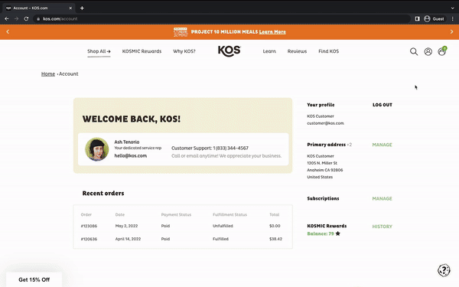
Task: Show previous announcement banner slide
Action: click(8, 31)
